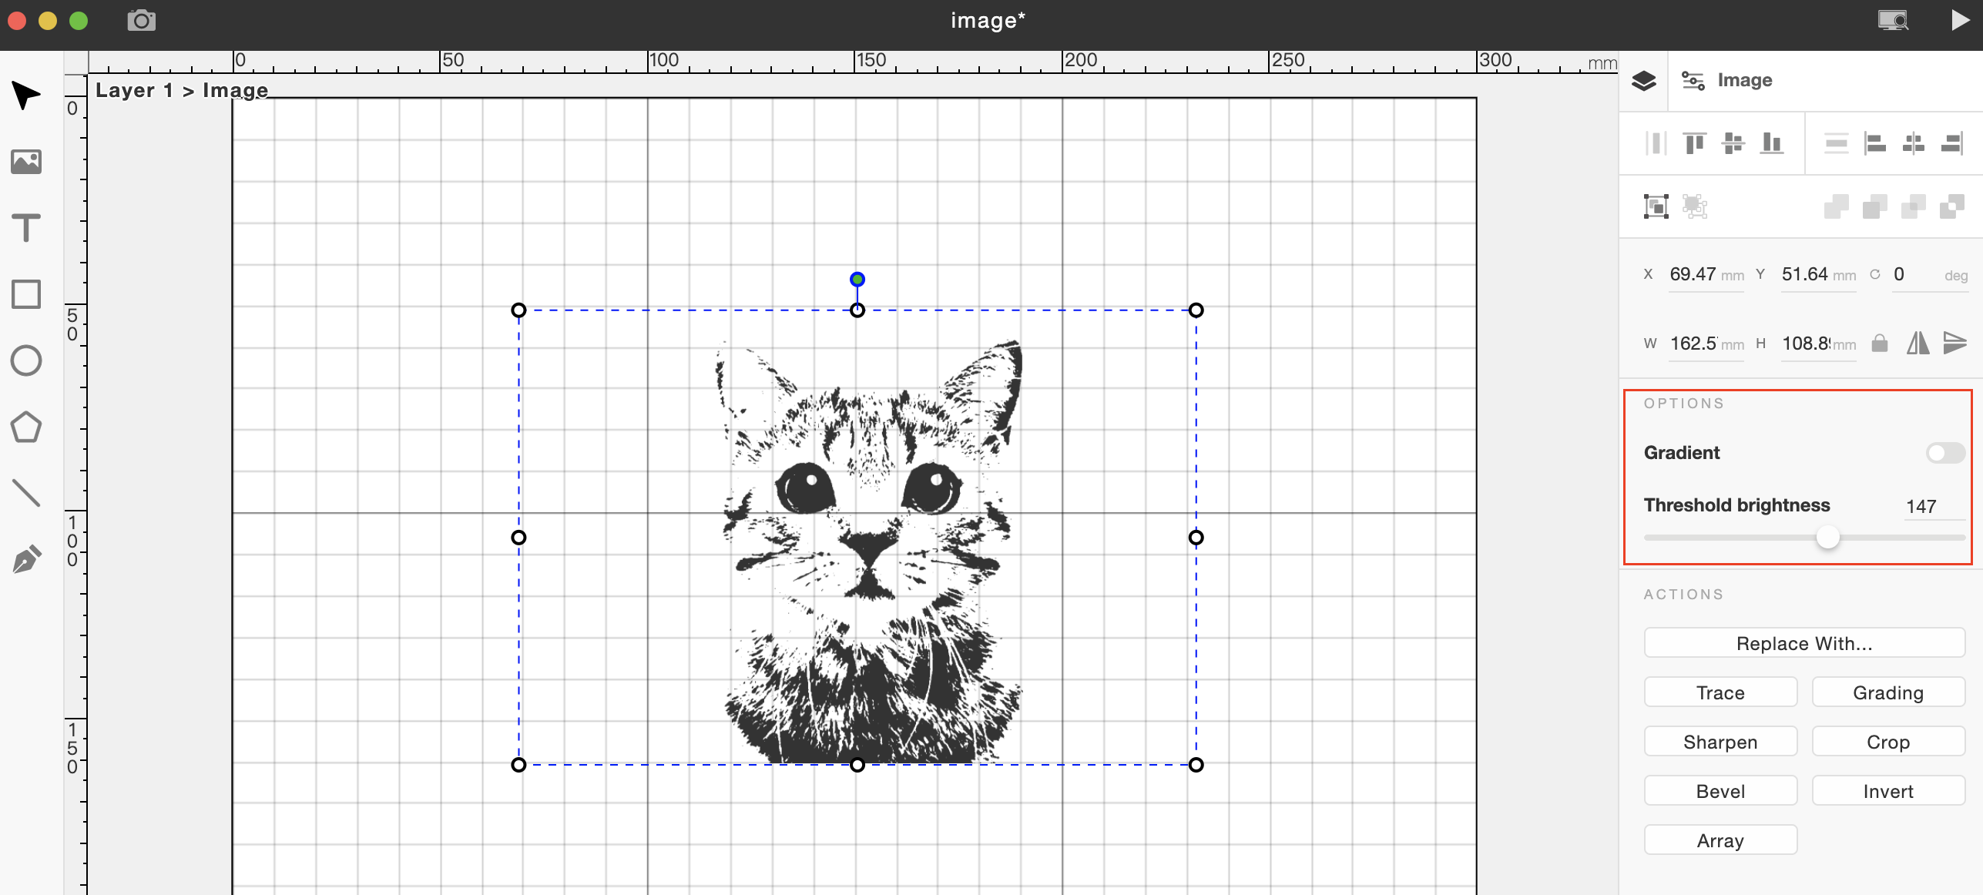The width and height of the screenshot is (1983, 895).
Task: Select the Ellipse tool
Action: click(x=26, y=360)
